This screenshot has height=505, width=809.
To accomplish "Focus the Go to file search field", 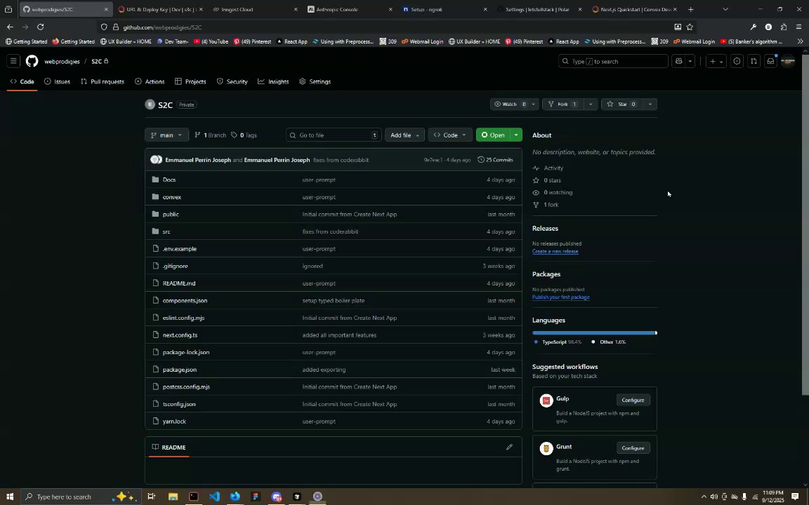I will [x=334, y=135].
